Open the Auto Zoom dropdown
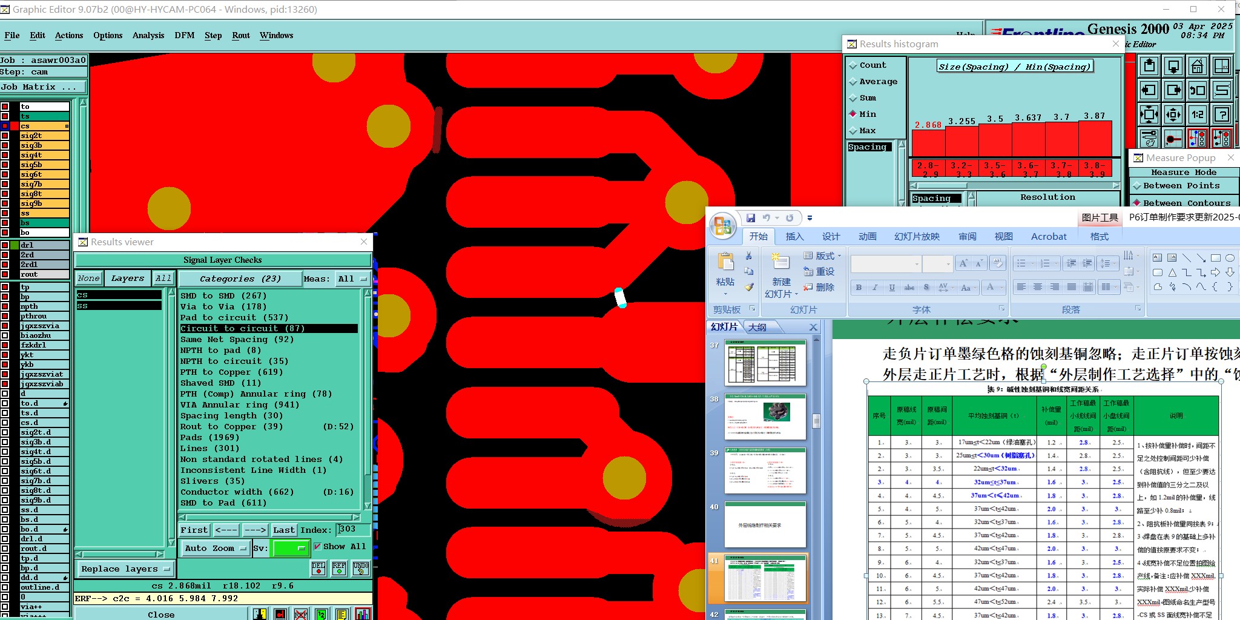The height and width of the screenshot is (620, 1240). pos(215,548)
